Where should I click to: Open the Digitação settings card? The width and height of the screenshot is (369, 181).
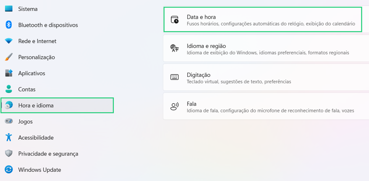tap(266, 77)
